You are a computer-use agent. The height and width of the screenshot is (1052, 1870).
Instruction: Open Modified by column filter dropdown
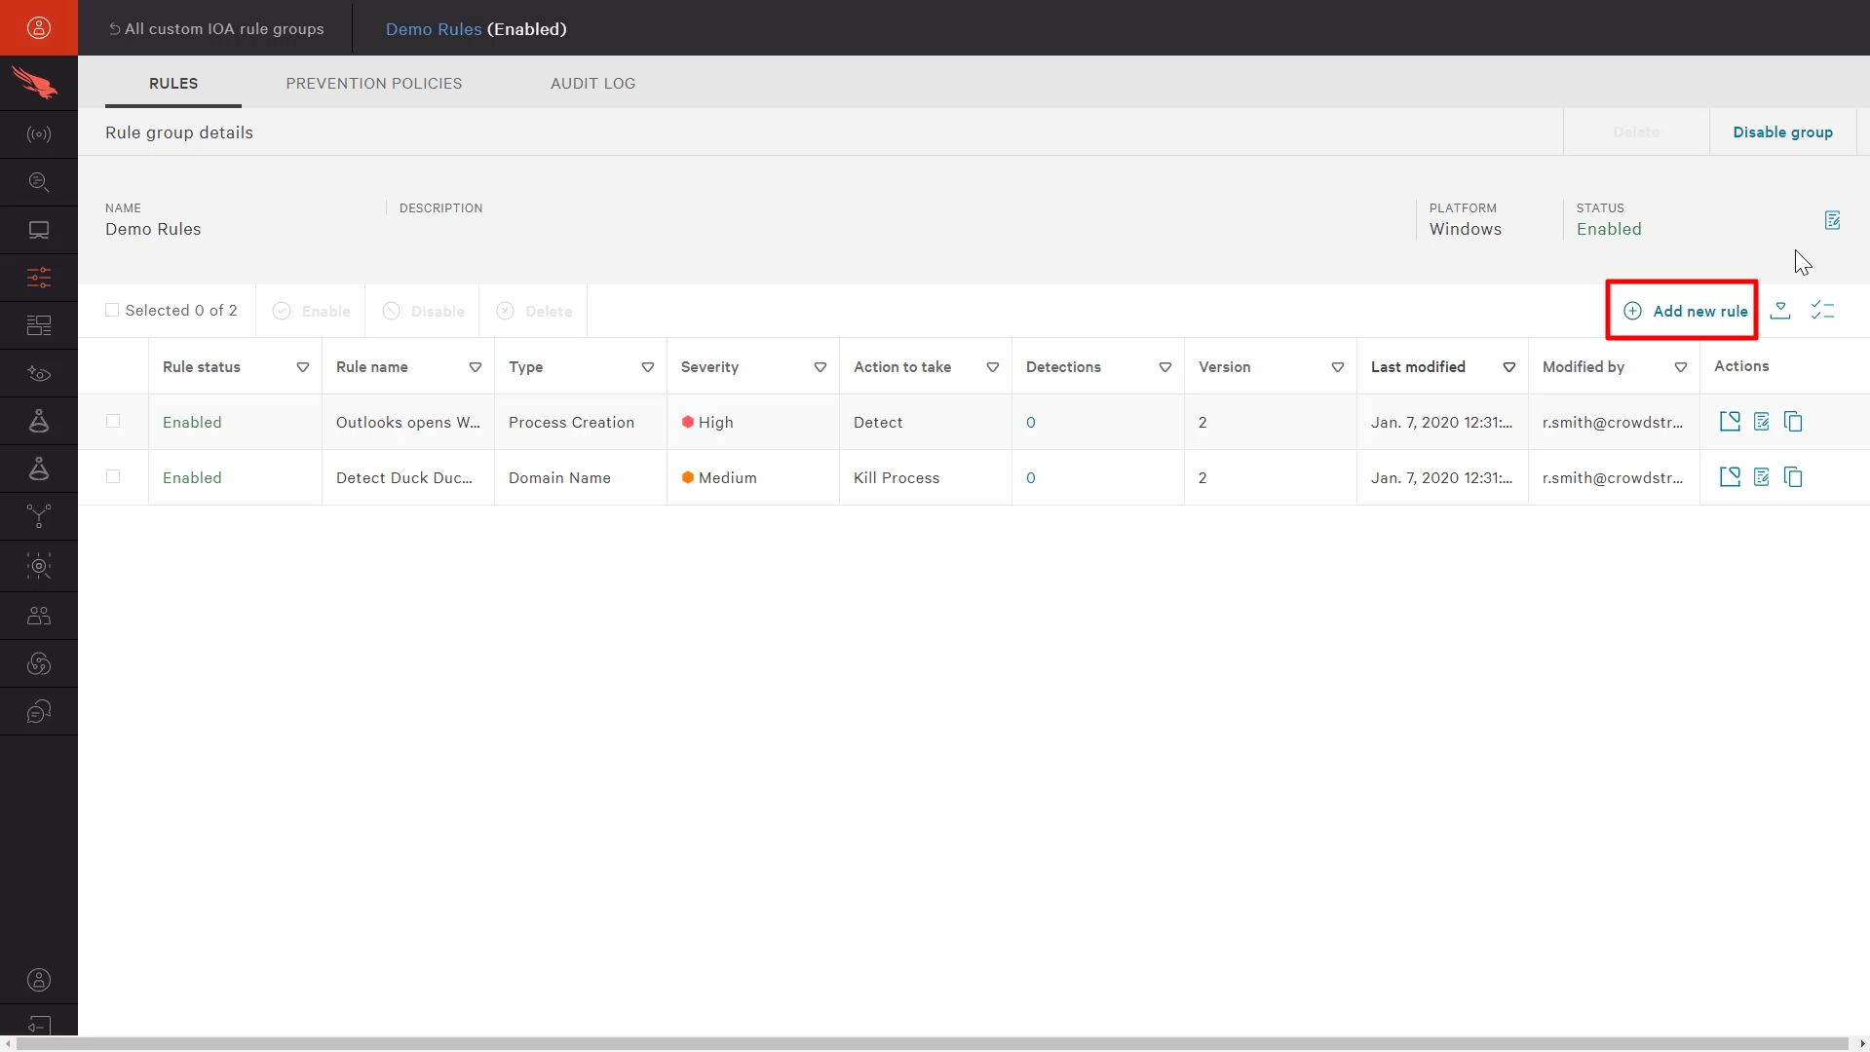[1681, 367]
